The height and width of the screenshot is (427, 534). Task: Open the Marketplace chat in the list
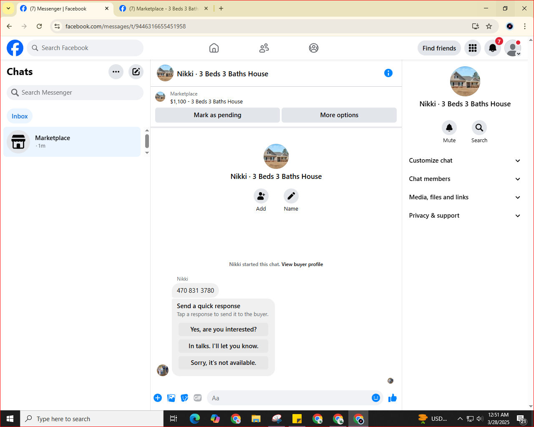coord(72,142)
